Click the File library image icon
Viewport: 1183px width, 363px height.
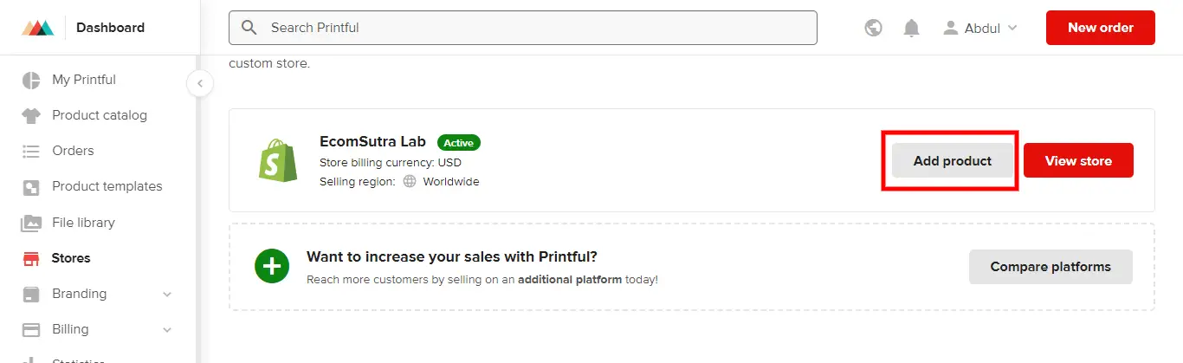31,223
